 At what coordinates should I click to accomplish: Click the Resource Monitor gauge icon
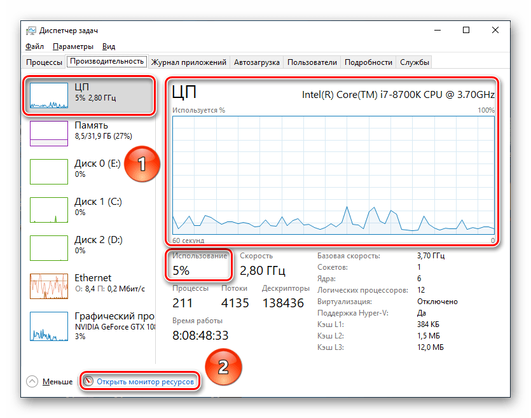pos(88,381)
